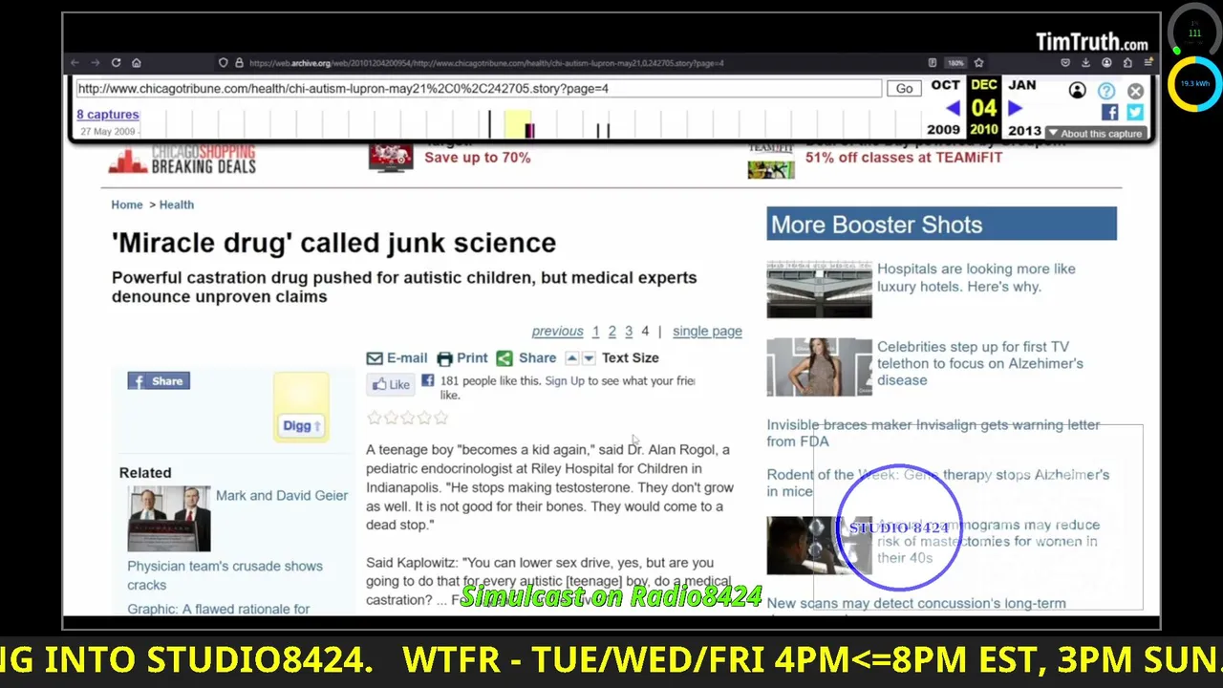Open the browser extensions icon

[1127, 63]
